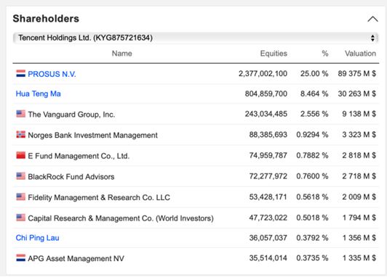Click equities value 88,385,693
Screen dimensions: 387x277
(x=268, y=135)
